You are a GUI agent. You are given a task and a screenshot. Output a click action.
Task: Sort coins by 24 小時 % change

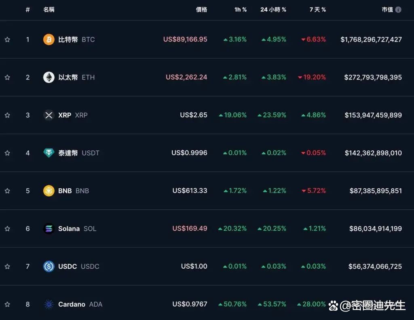coord(273,9)
